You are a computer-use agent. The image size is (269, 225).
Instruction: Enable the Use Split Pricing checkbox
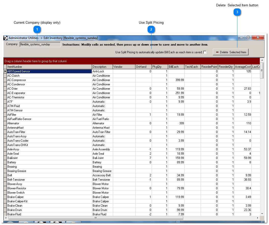click(205, 52)
